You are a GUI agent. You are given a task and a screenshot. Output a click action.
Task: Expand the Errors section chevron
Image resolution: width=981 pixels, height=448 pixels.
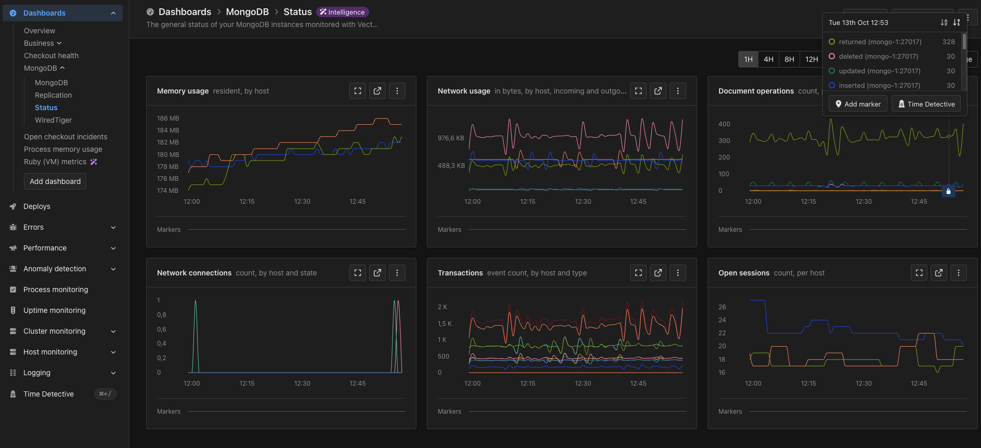(x=113, y=227)
